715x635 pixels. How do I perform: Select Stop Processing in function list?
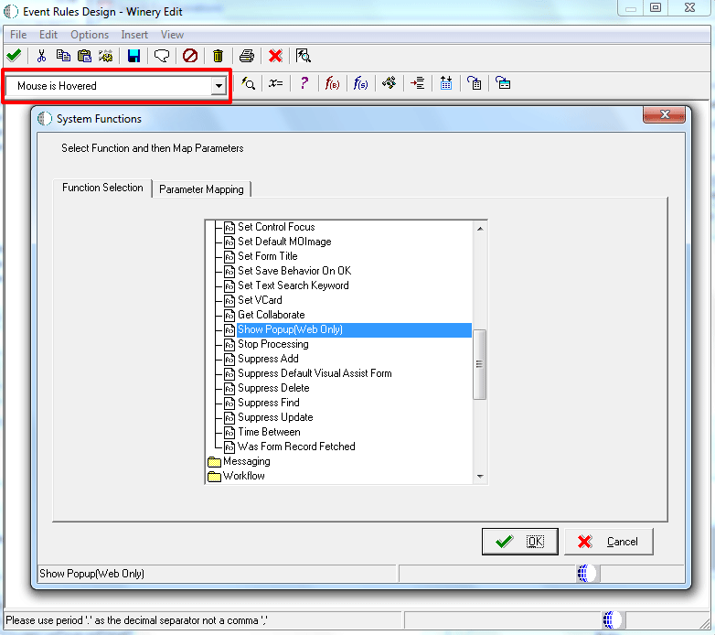tap(272, 344)
